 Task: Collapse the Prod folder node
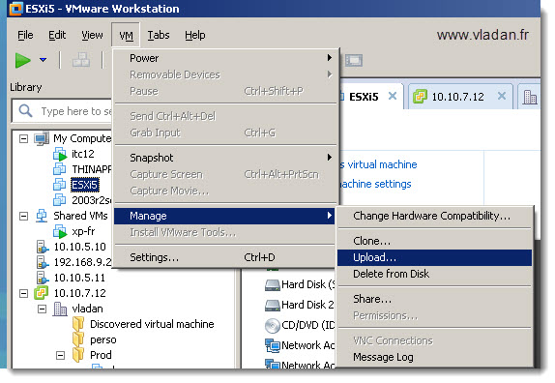click(61, 355)
